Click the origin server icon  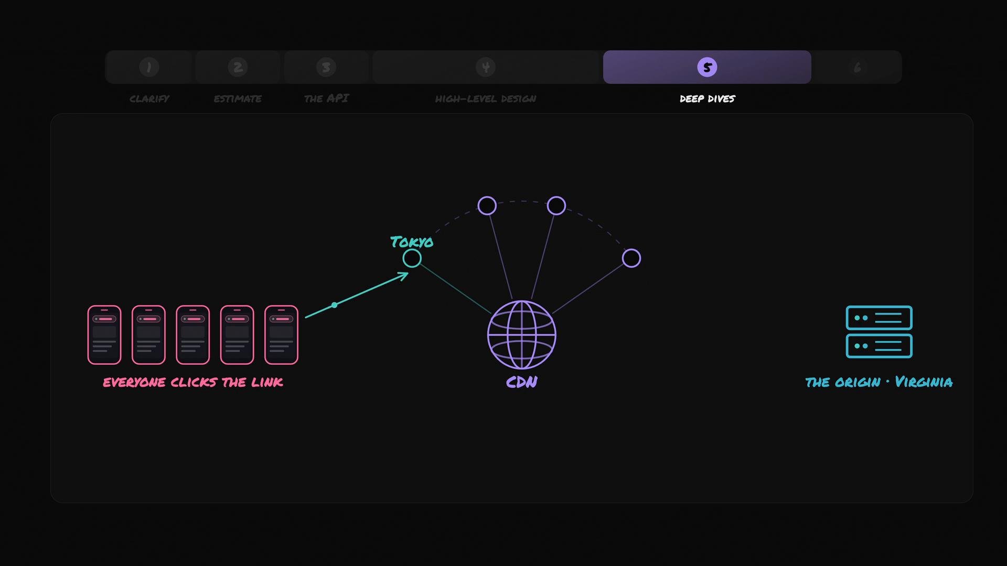coord(879,332)
